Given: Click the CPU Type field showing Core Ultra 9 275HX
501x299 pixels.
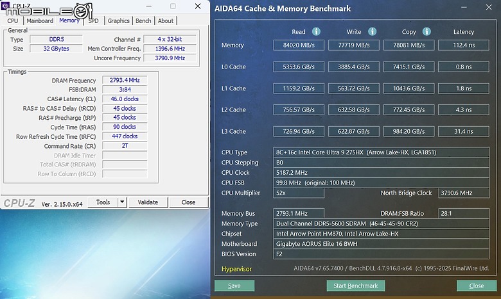Looking at the screenshot, I should click(381, 152).
